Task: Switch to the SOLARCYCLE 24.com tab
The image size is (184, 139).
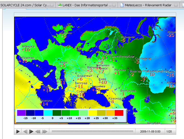Action: point(25,5)
